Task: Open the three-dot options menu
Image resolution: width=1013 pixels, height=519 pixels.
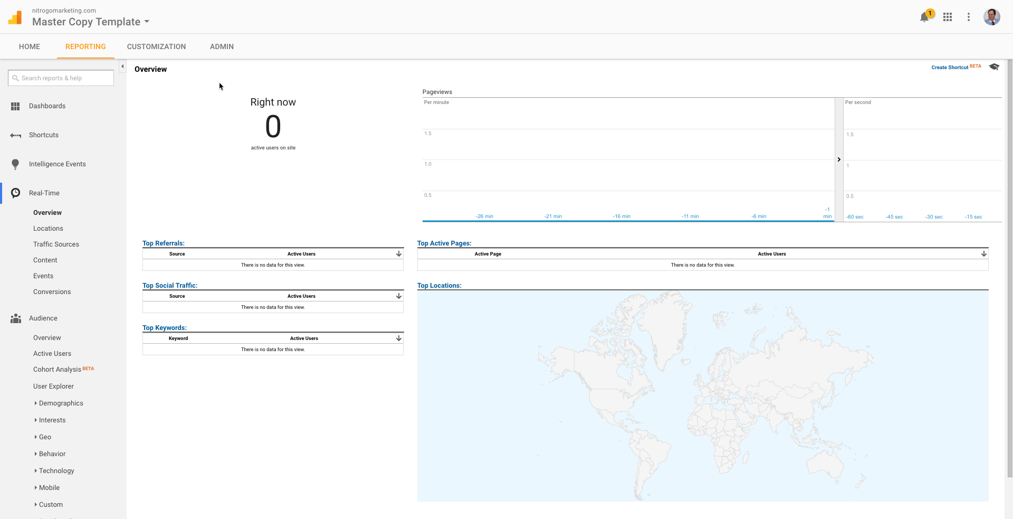Action: coord(968,17)
